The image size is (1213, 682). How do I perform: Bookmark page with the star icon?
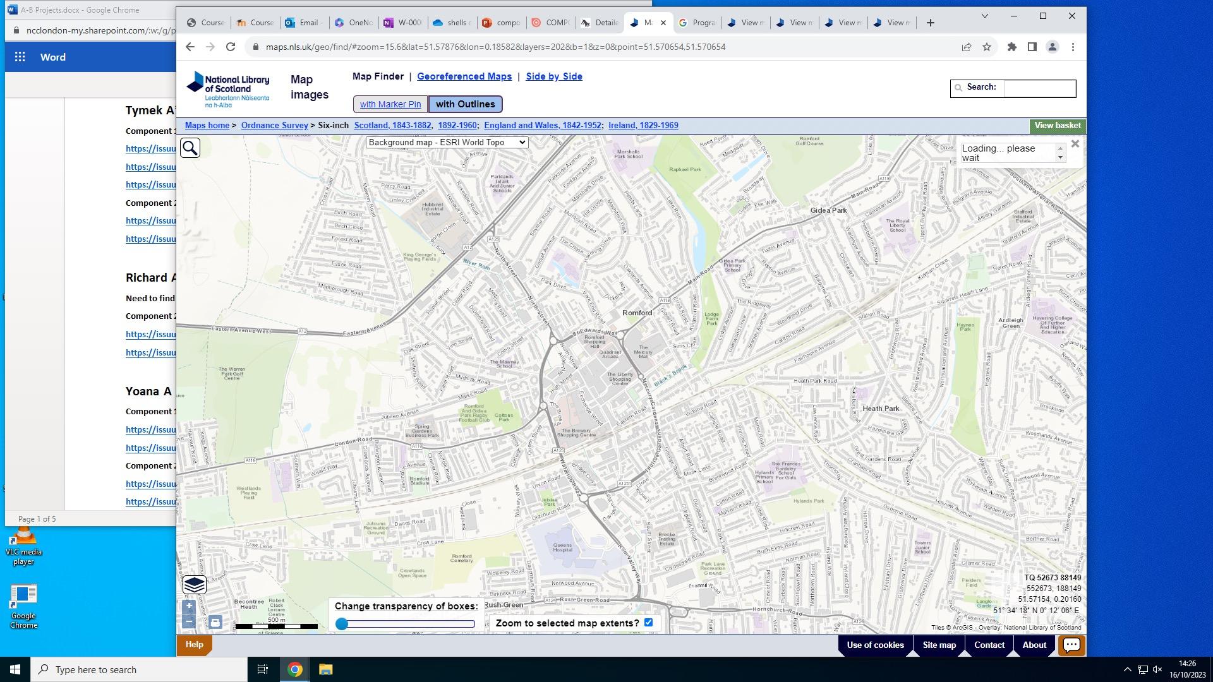coord(987,47)
